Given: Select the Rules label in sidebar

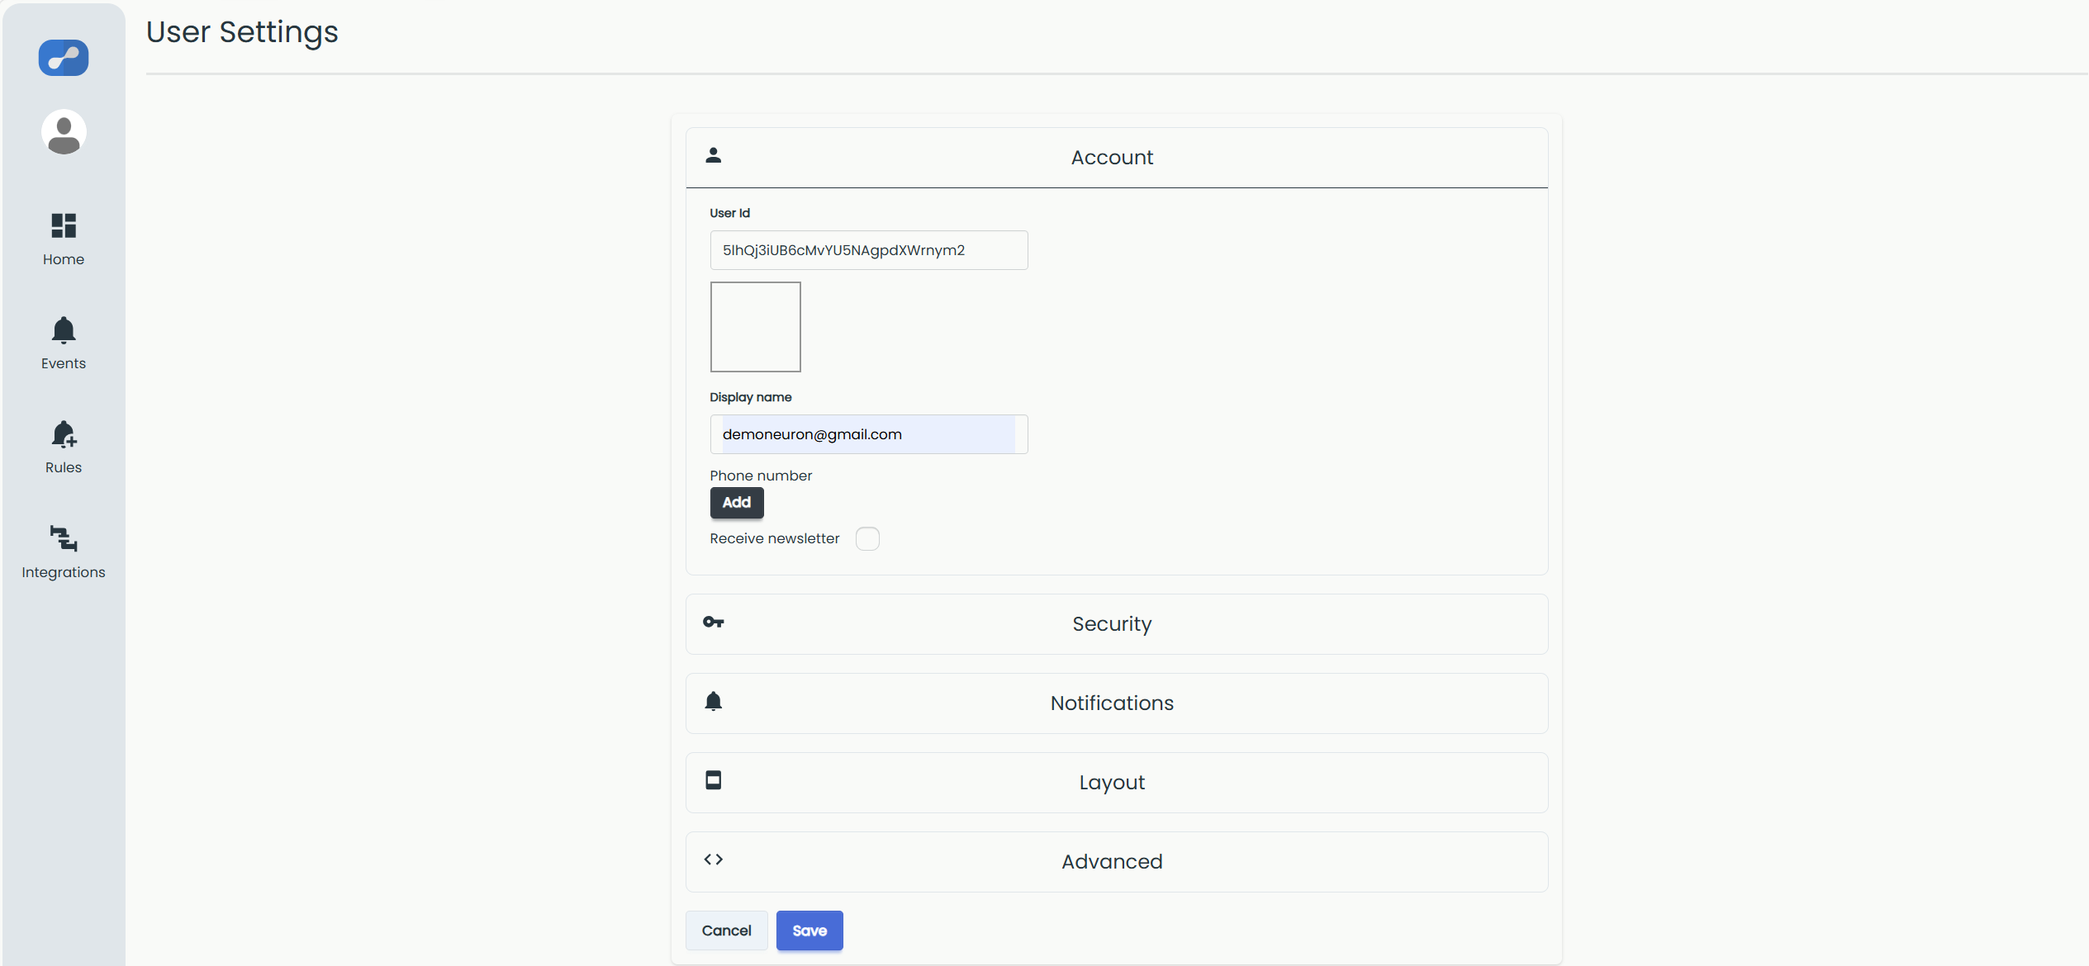Looking at the screenshot, I should click(x=64, y=467).
